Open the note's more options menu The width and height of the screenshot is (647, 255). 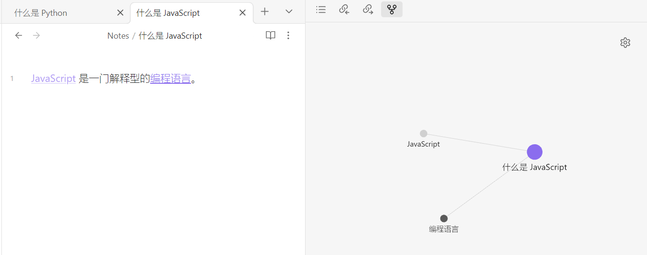(288, 35)
